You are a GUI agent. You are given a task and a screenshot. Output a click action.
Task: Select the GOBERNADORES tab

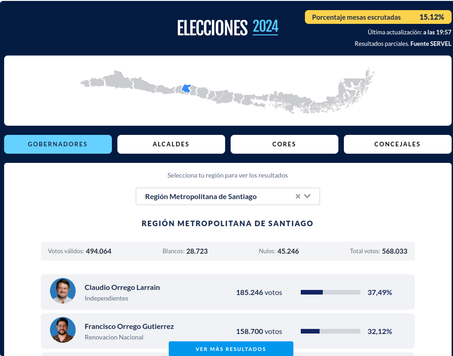click(x=58, y=144)
